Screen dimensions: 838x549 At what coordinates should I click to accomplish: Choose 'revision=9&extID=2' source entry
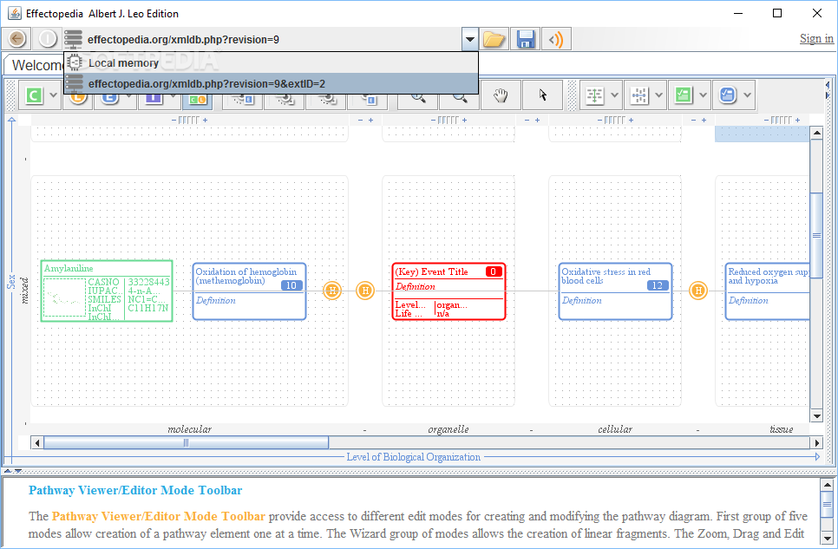(x=271, y=83)
